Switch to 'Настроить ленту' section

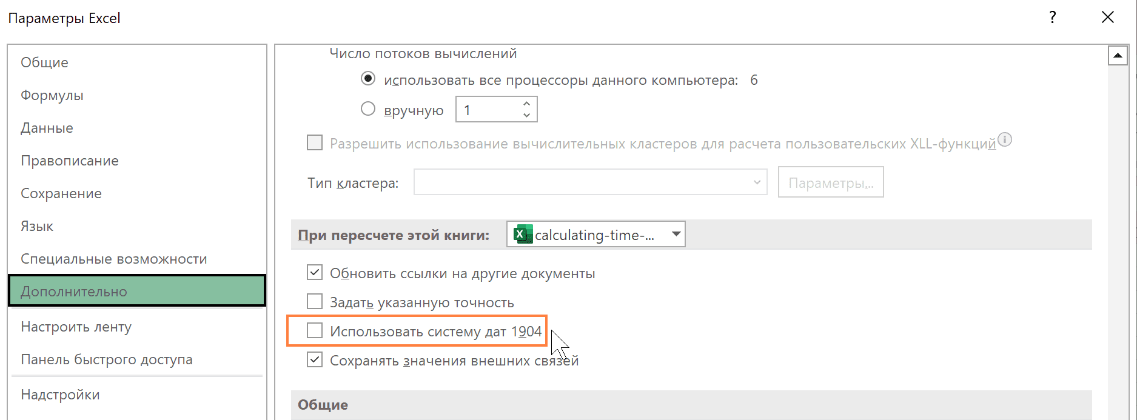(x=76, y=327)
